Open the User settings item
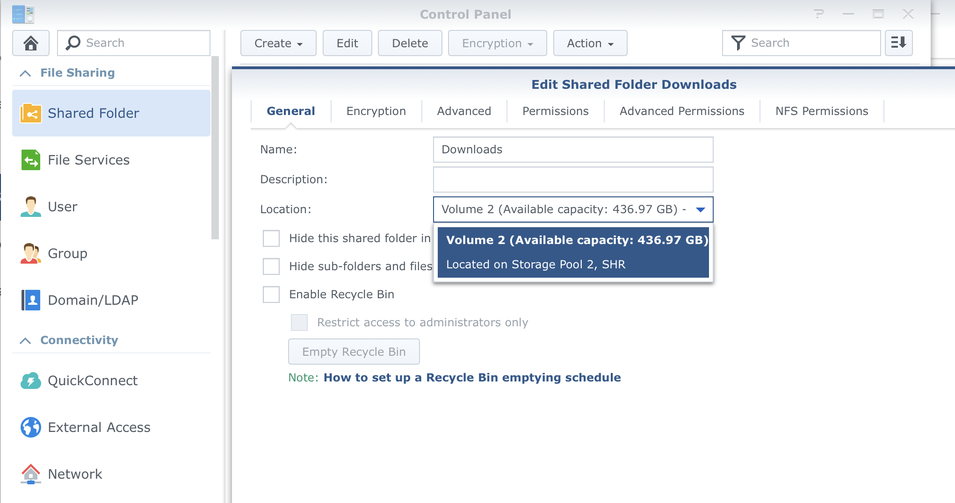Screen dimensions: 955x503 click(x=111, y=207)
